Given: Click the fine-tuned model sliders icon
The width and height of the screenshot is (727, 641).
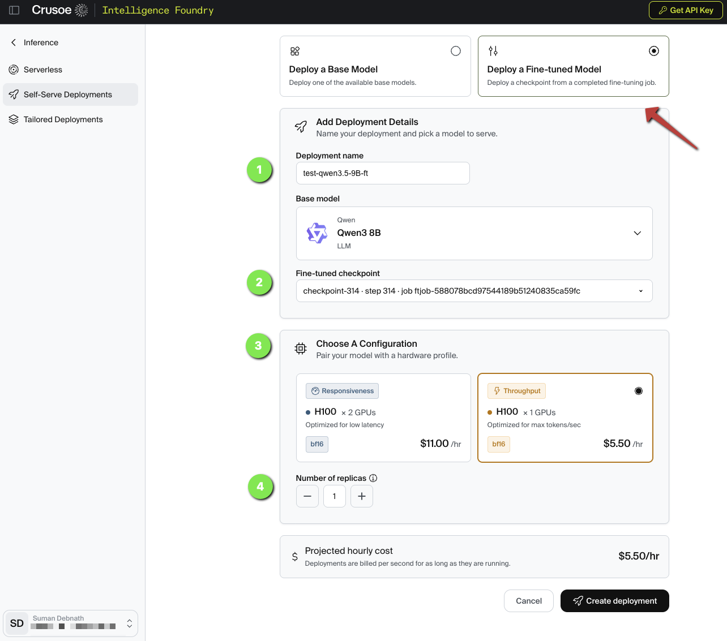Looking at the screenshot, I should tap(493, 51).
